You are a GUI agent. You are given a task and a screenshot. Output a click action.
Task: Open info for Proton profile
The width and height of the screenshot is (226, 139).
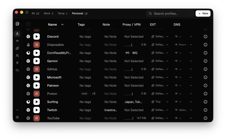[x=205, y=94]
